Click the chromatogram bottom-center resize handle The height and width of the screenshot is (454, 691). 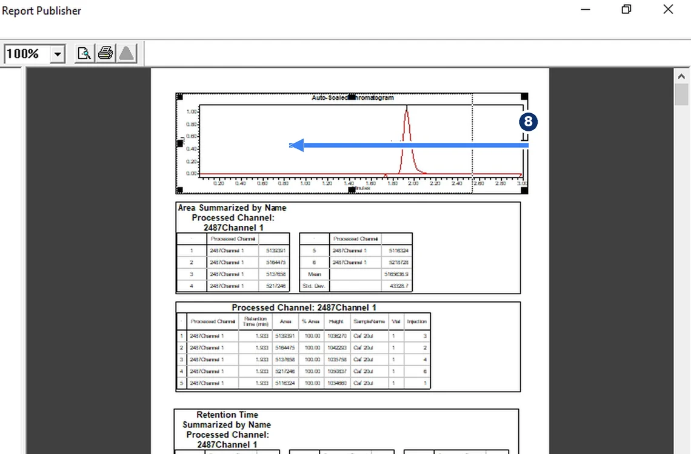pos(352,190)
